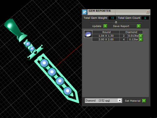Click the green arrow for 0.12tw row

[141, 39]
